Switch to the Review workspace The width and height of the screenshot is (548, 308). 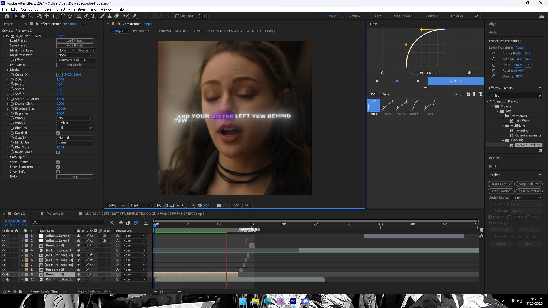pos(355,16)
